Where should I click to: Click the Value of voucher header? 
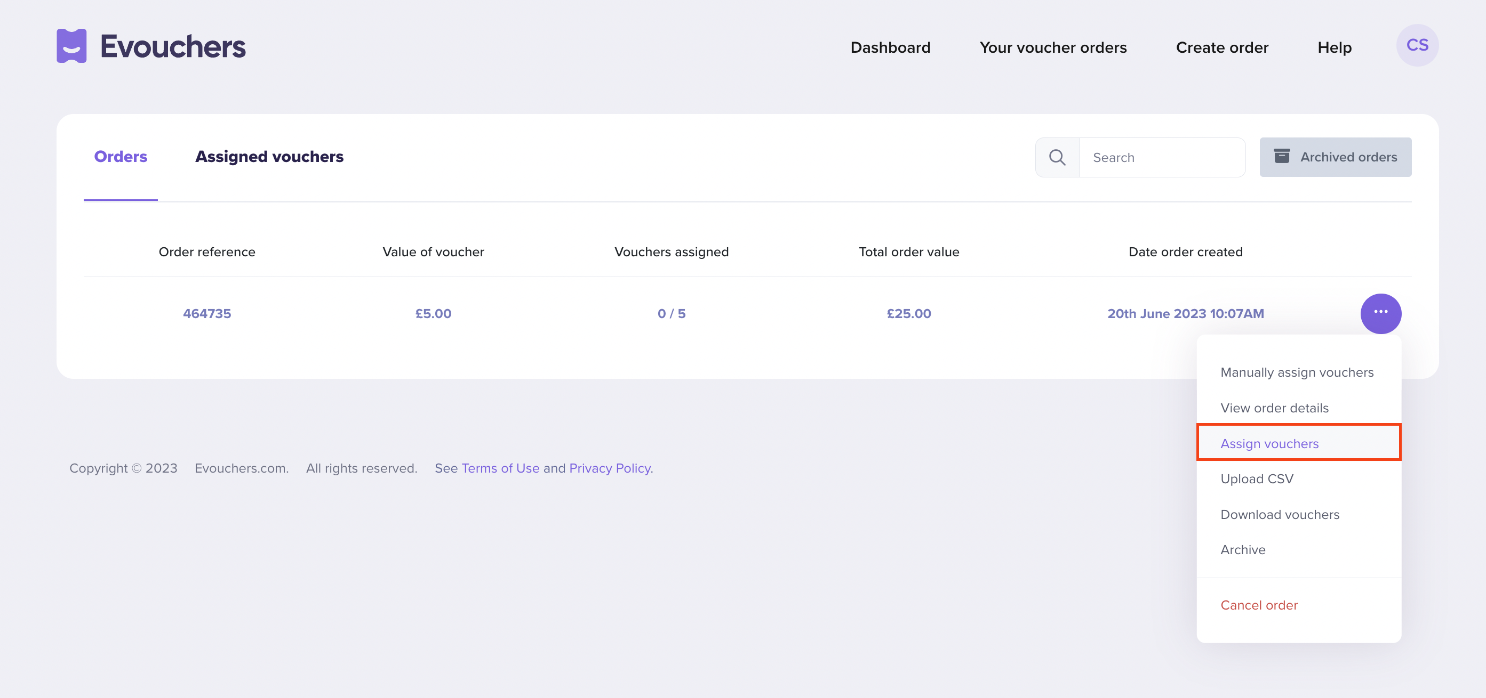pos(433,252)
